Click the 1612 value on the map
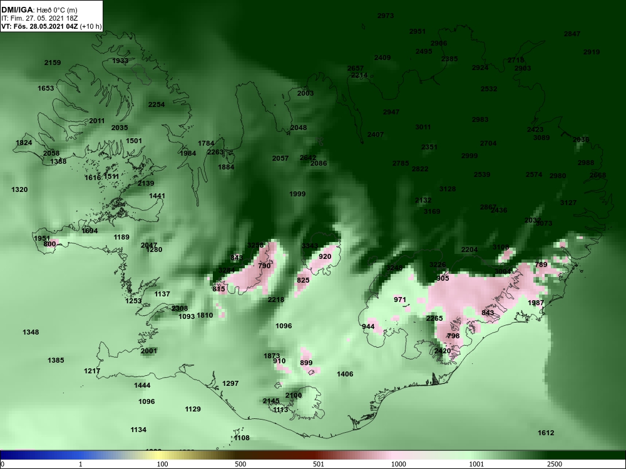Screen dimensions: 626x469 pos(546,433)
